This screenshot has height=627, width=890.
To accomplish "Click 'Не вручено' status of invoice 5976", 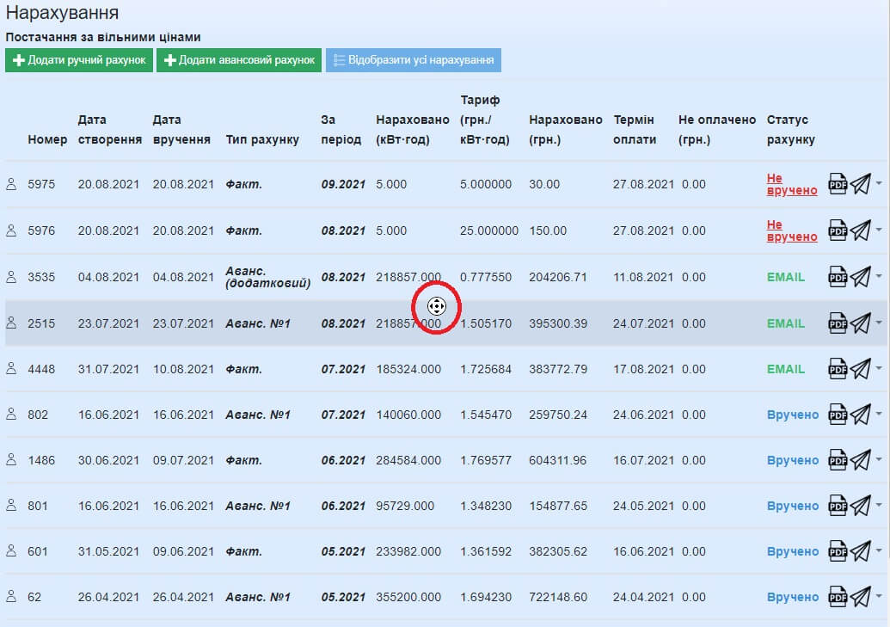I will tap(791, 231).
